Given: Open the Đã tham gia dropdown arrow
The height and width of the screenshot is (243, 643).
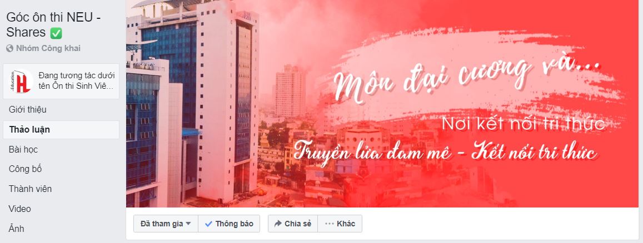Looking at the screenshot, I should tap(188, 224).
